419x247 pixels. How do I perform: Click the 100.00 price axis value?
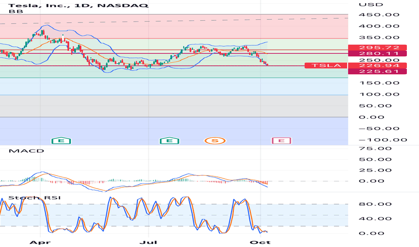379,94
